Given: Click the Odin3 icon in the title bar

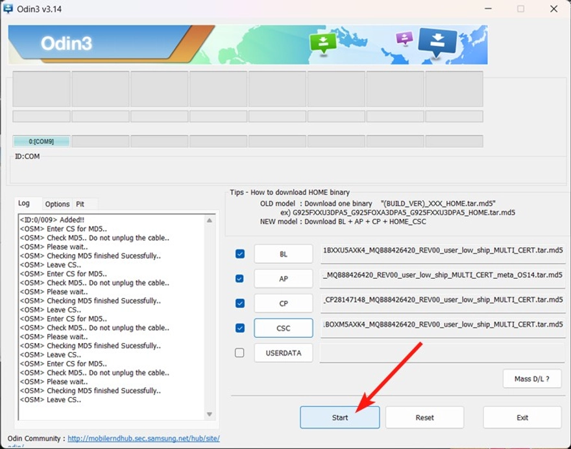Looking at the screenshot, I should click(8, 8).
